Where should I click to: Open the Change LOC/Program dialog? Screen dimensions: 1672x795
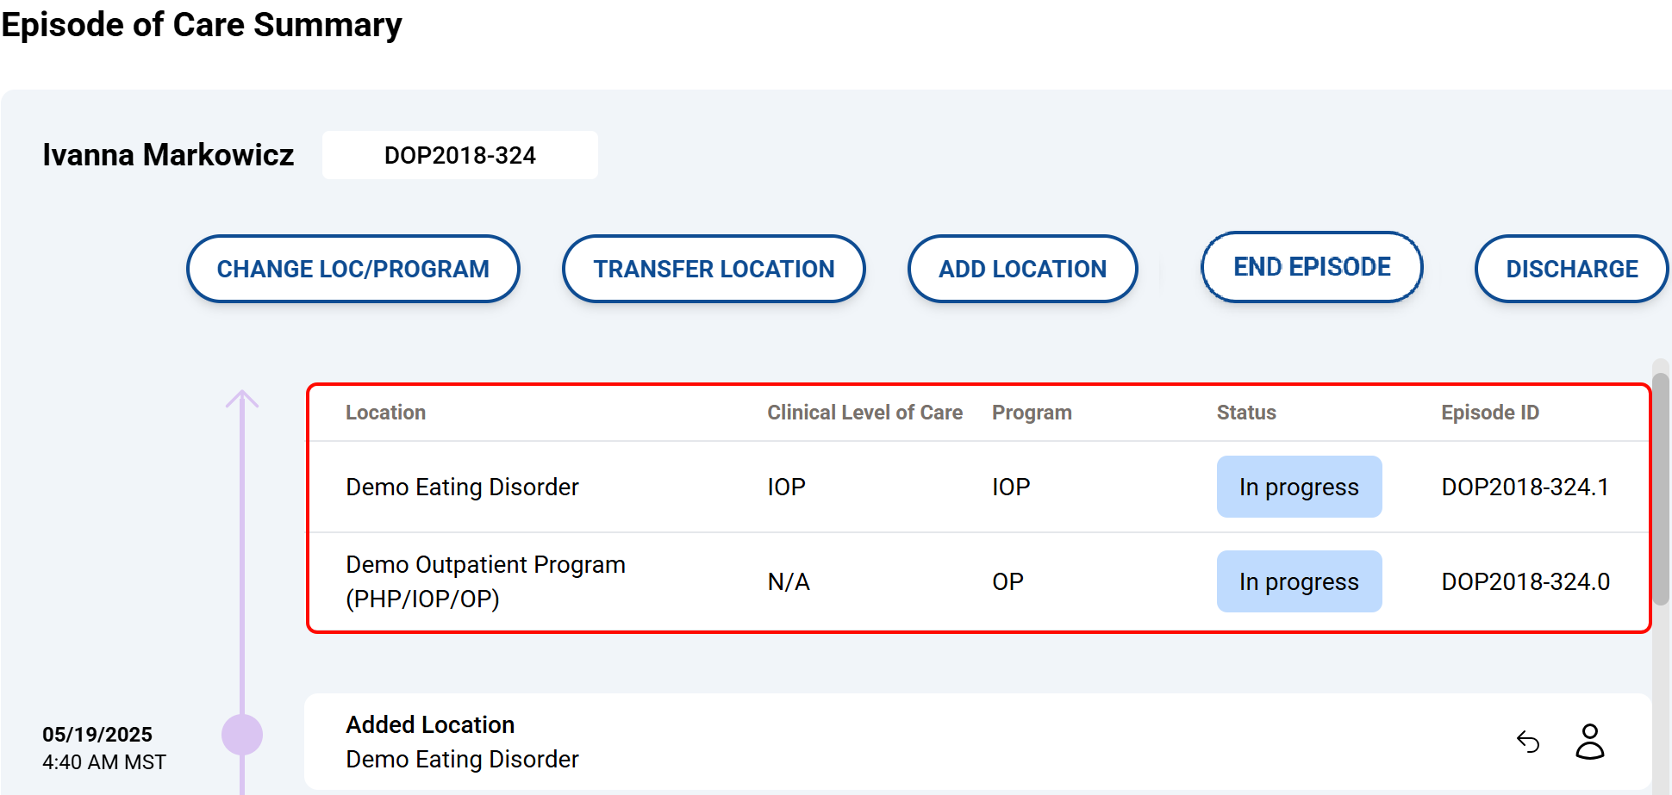coord(353,269)
